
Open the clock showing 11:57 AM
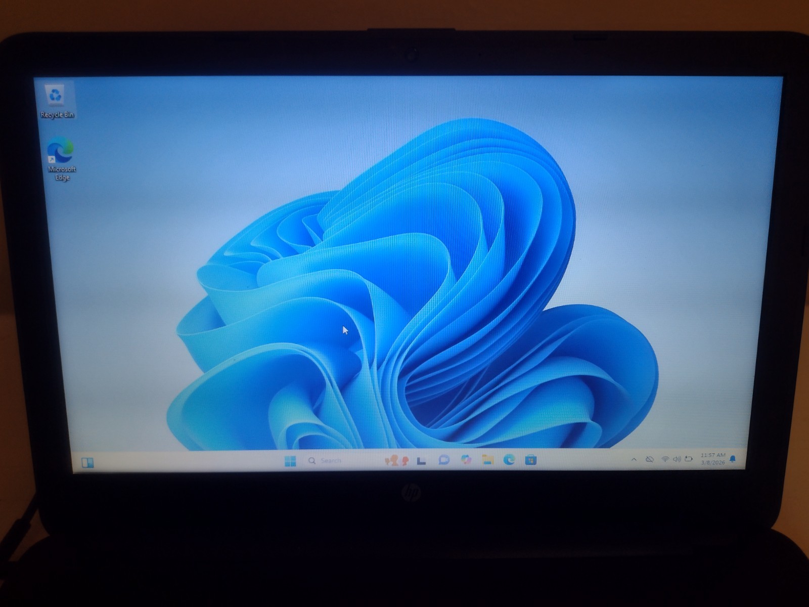713,459
